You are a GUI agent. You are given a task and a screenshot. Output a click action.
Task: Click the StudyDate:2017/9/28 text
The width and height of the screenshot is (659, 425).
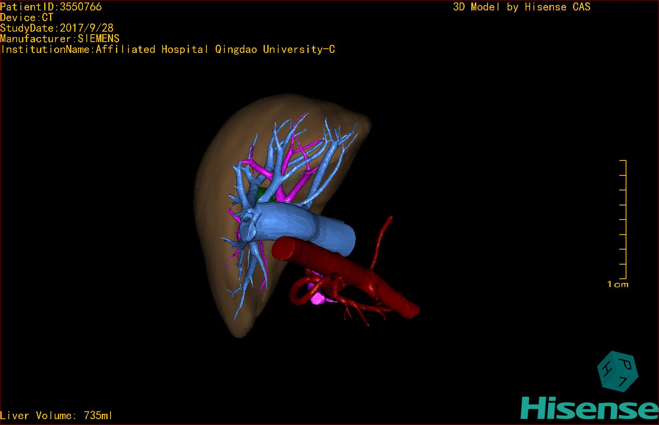pyautogui.click(x=57, y=28)
